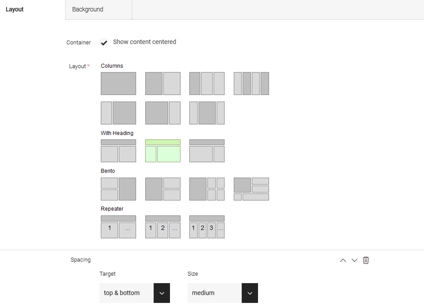Select wide-center three column layout

pos(207,113)
